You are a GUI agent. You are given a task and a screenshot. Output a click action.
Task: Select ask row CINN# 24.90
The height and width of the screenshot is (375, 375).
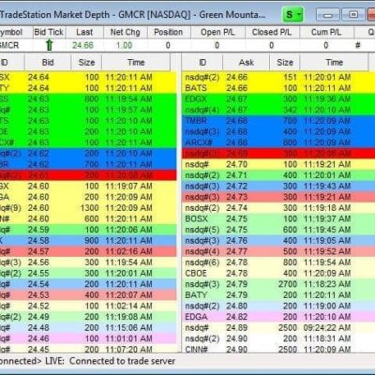tap(278, 349)
